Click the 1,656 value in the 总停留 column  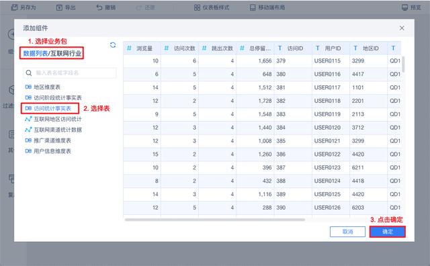pos(265,61)
